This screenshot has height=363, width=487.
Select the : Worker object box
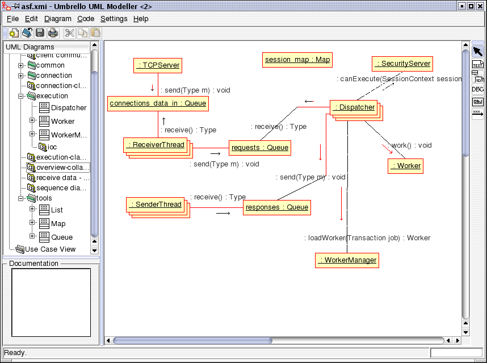click(406, 166)
